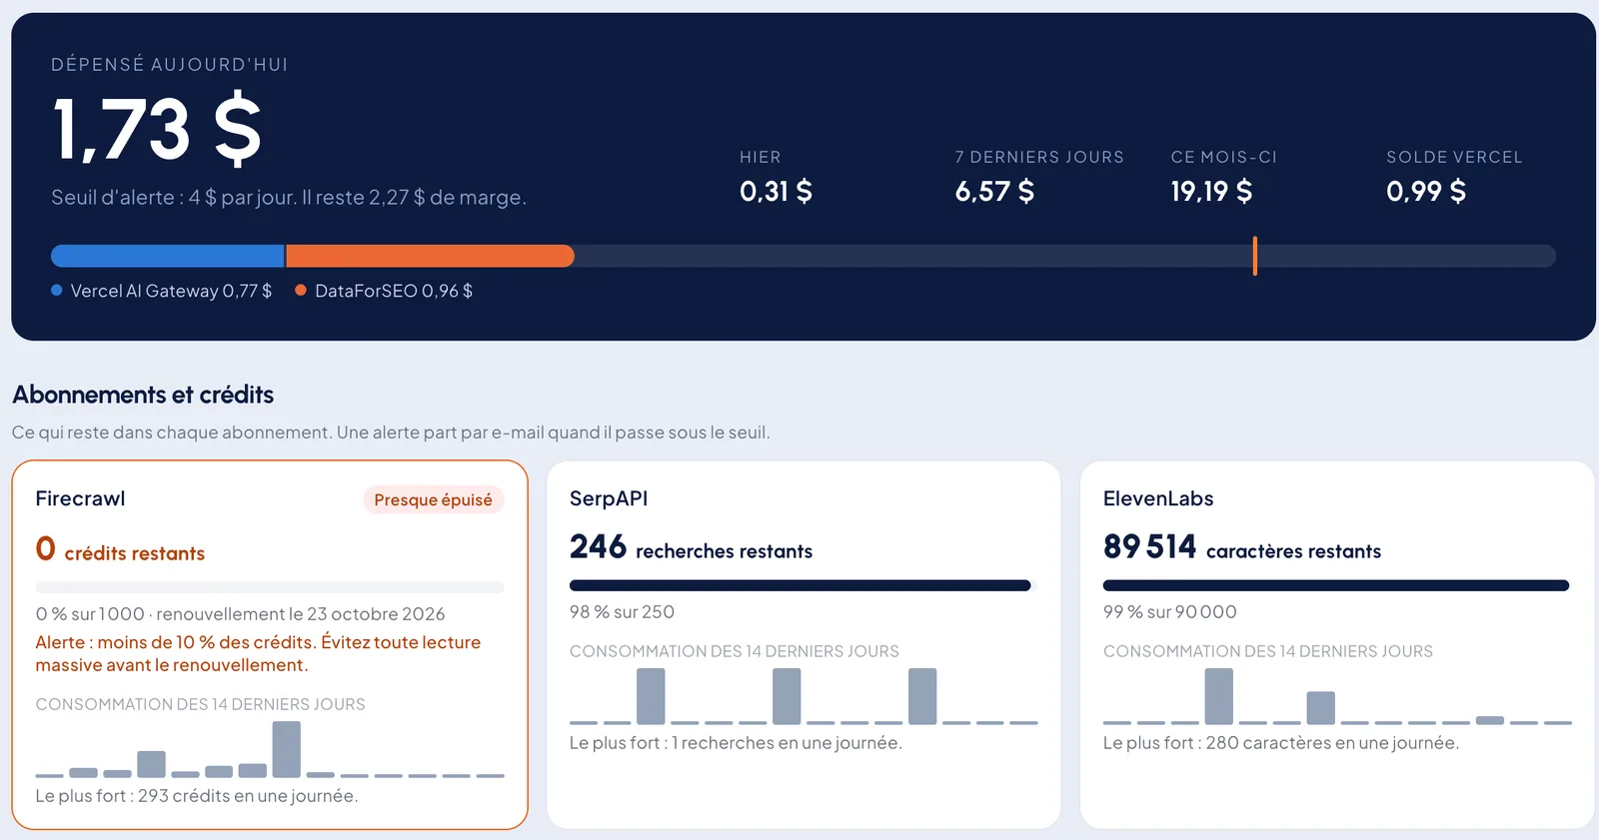Select the Vercel AI Gateway 0,77 $ legend text
This screenshot has height=840, width=1599.
point(171,291)
